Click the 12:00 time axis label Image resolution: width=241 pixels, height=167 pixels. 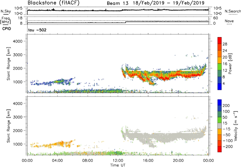point(118,161)
